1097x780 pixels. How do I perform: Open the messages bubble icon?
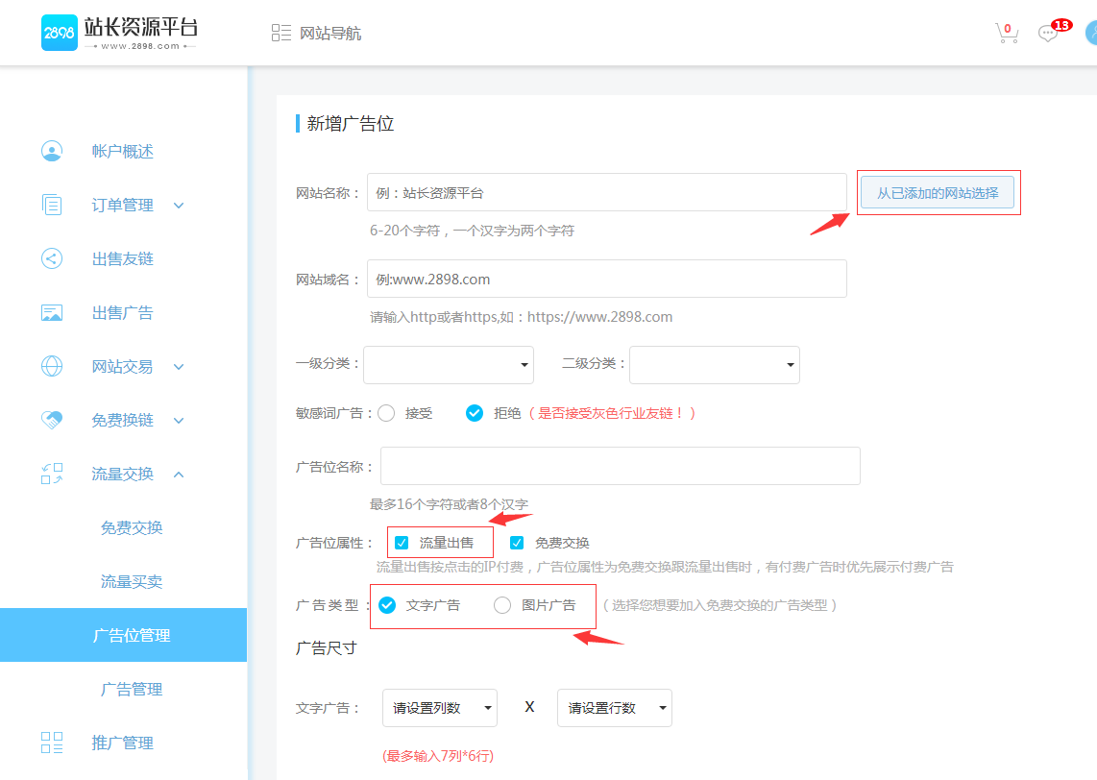1048,34
